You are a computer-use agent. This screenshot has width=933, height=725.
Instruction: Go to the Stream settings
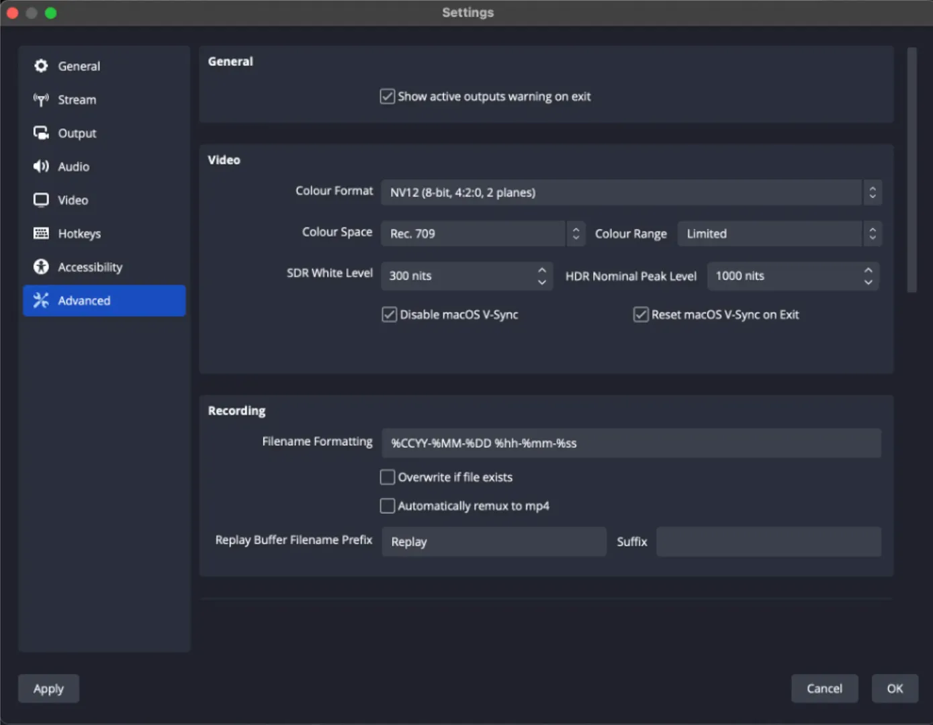coord(104,99)
